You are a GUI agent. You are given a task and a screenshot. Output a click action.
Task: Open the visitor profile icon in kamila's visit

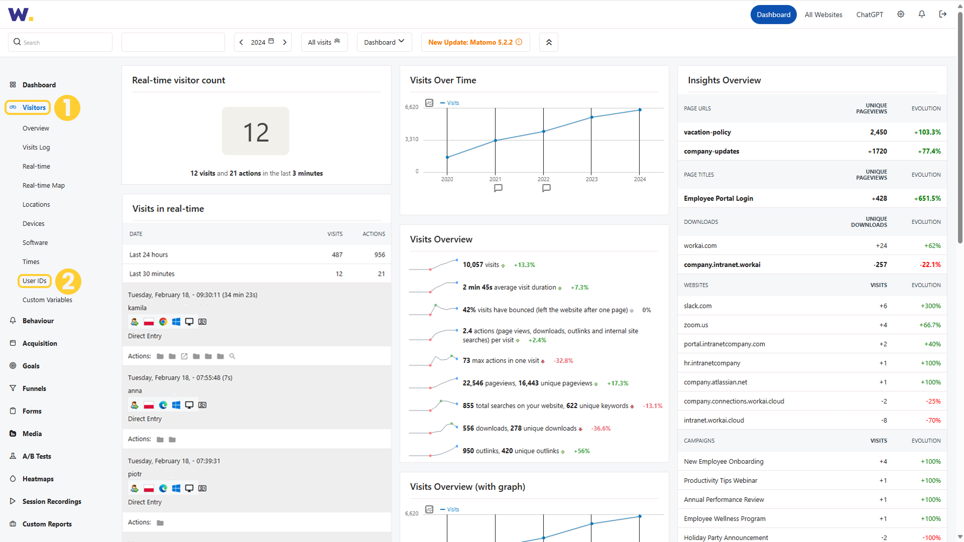click(x=135, y=322)
